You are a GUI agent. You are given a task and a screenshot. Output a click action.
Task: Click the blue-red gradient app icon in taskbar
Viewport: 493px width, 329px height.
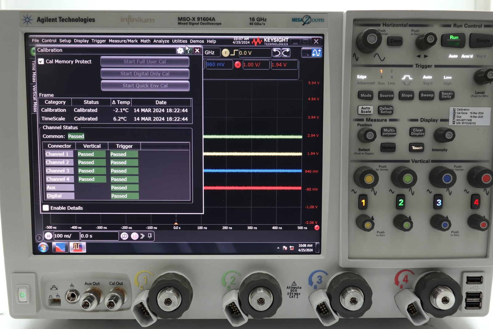pos(60,247)
